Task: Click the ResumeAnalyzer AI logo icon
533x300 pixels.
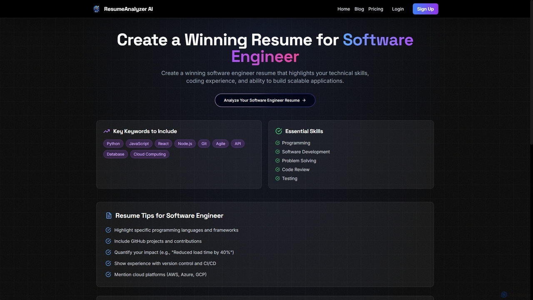Action: coord(97,9)
